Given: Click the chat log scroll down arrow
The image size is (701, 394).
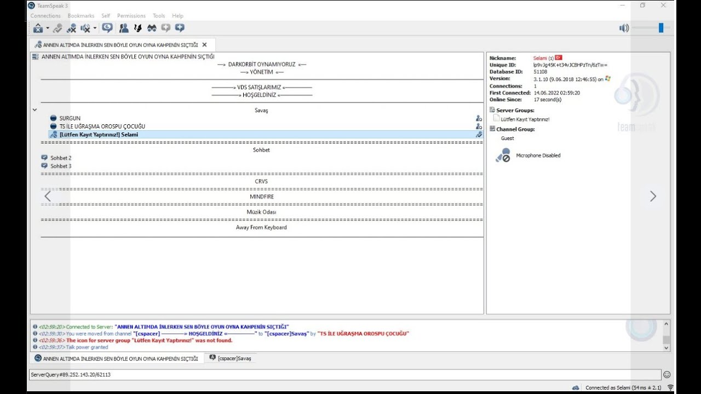Looking at the screenshot, I should pos(666,347).
